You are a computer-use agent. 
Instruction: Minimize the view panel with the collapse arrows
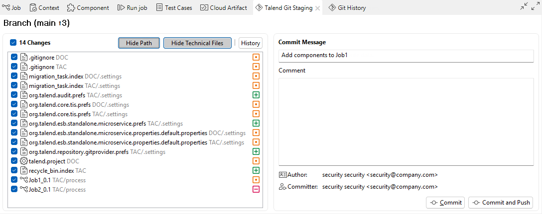(x=524, y=6)
